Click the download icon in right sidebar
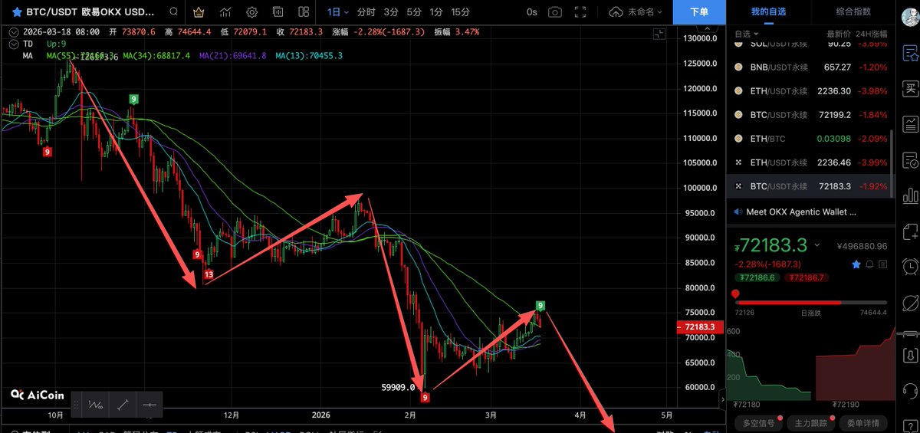This screenshot has width=920, height=433. (910, 356)
